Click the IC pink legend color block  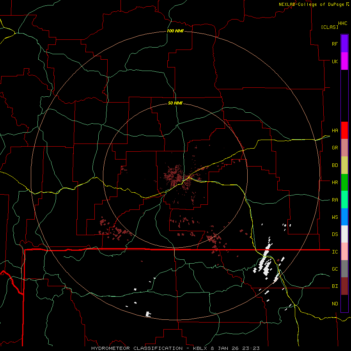(x=344, y=252)
